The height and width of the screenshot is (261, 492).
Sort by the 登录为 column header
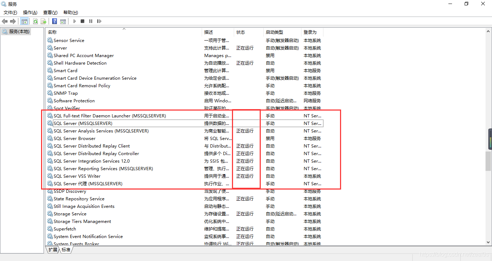[312, 32]
